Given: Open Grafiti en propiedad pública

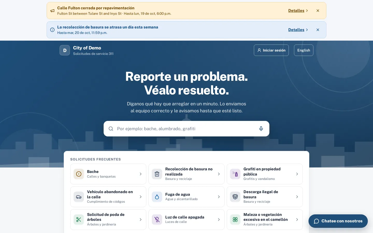Looking at the screenshot, I should click(x=265, y=174).
